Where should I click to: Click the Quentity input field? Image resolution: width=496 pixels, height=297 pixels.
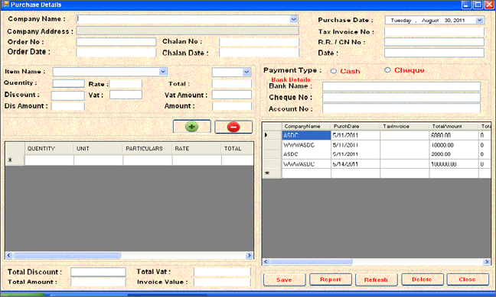coord(68,83)
